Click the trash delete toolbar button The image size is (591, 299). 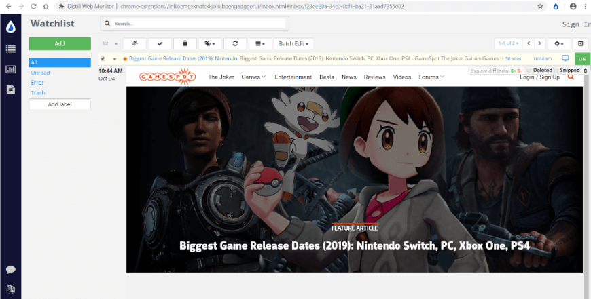click(x=185, y=43)
